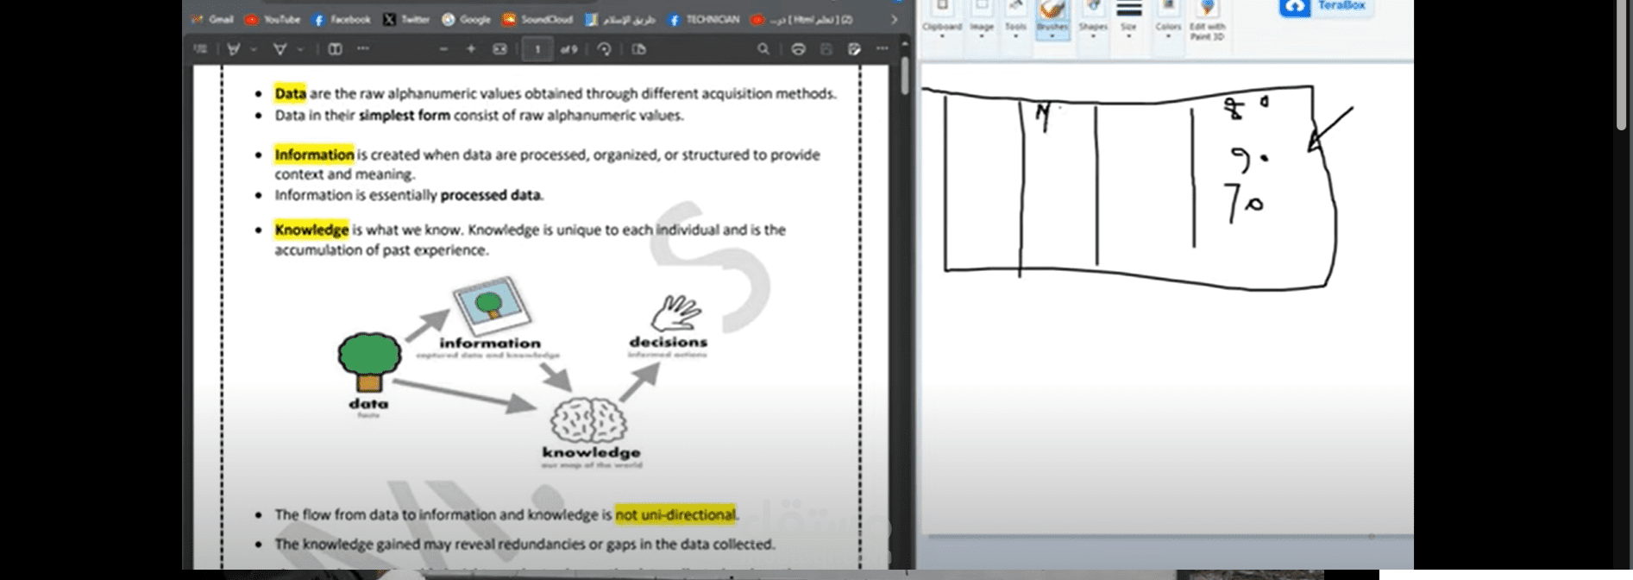Click the knowledge brain diagram label

592,452
